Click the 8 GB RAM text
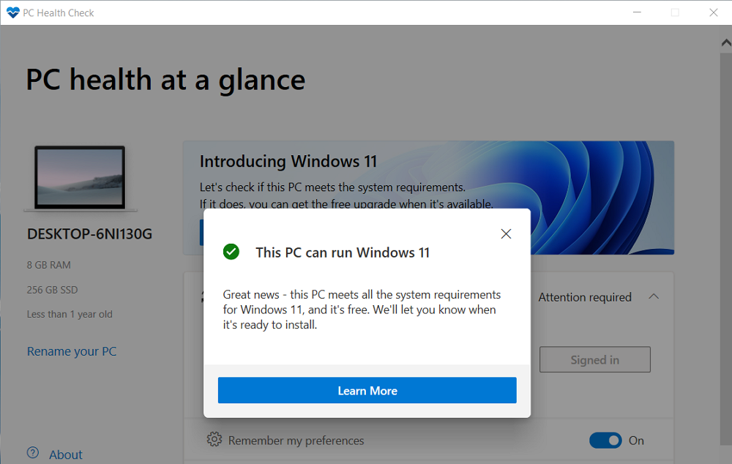Viewport: 732px width, 464px height. (48, 265)
